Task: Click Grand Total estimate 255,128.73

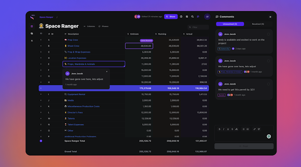Action: (x=145, y=151)
